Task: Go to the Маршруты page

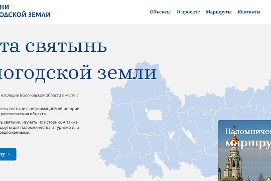Action: click(219, 12)
